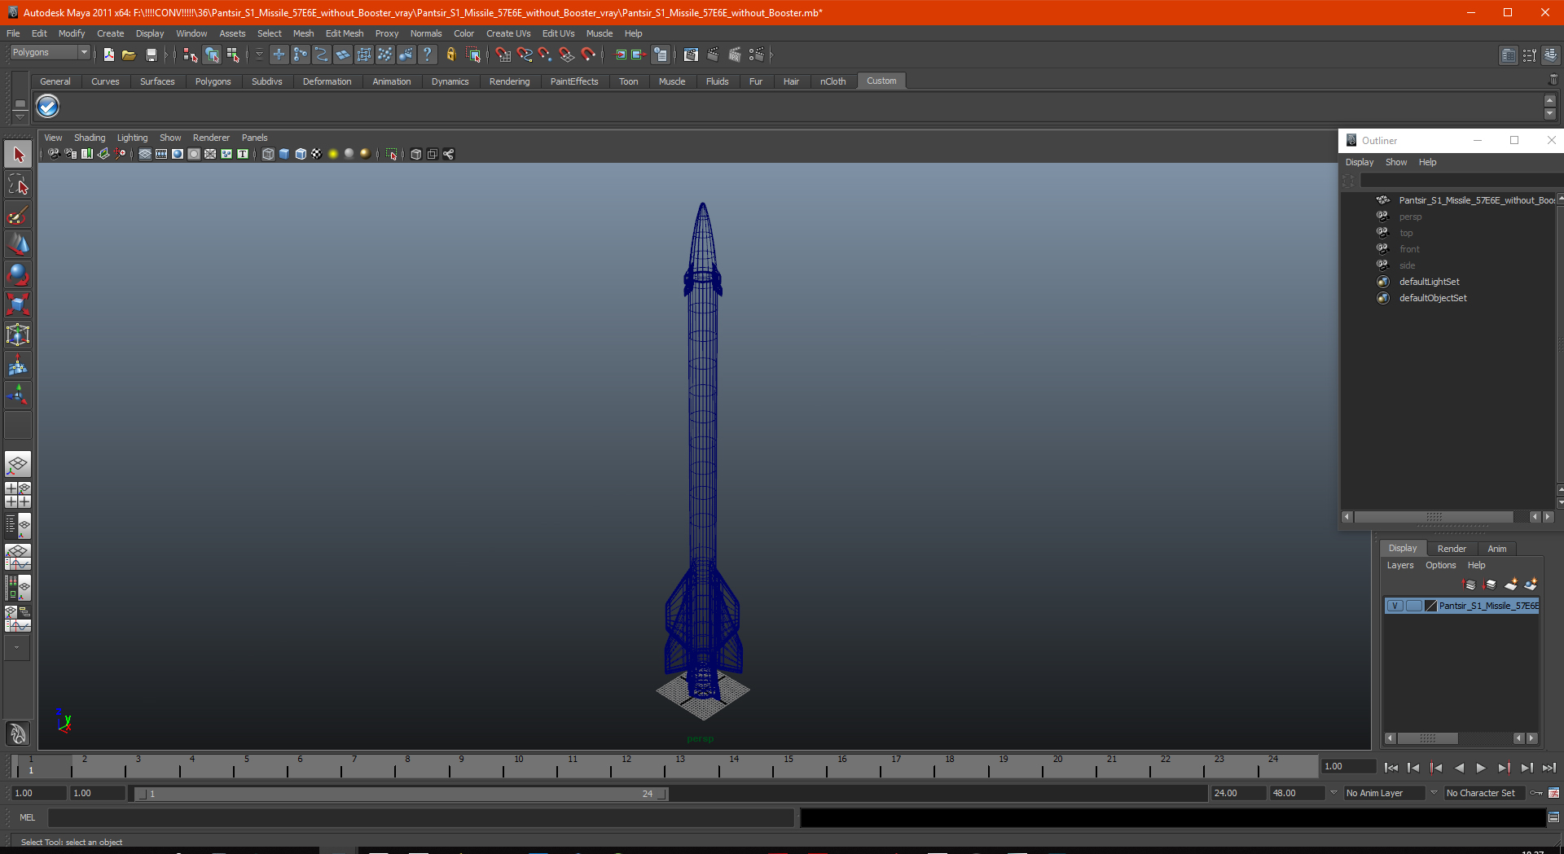
Task: Activate the Move tool cone icon
Action: point(18,245)
